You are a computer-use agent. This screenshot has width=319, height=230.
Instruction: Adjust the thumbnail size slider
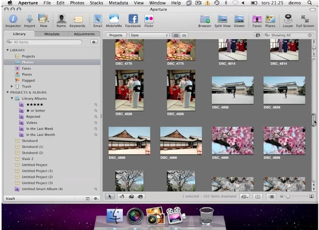[288, 197]
